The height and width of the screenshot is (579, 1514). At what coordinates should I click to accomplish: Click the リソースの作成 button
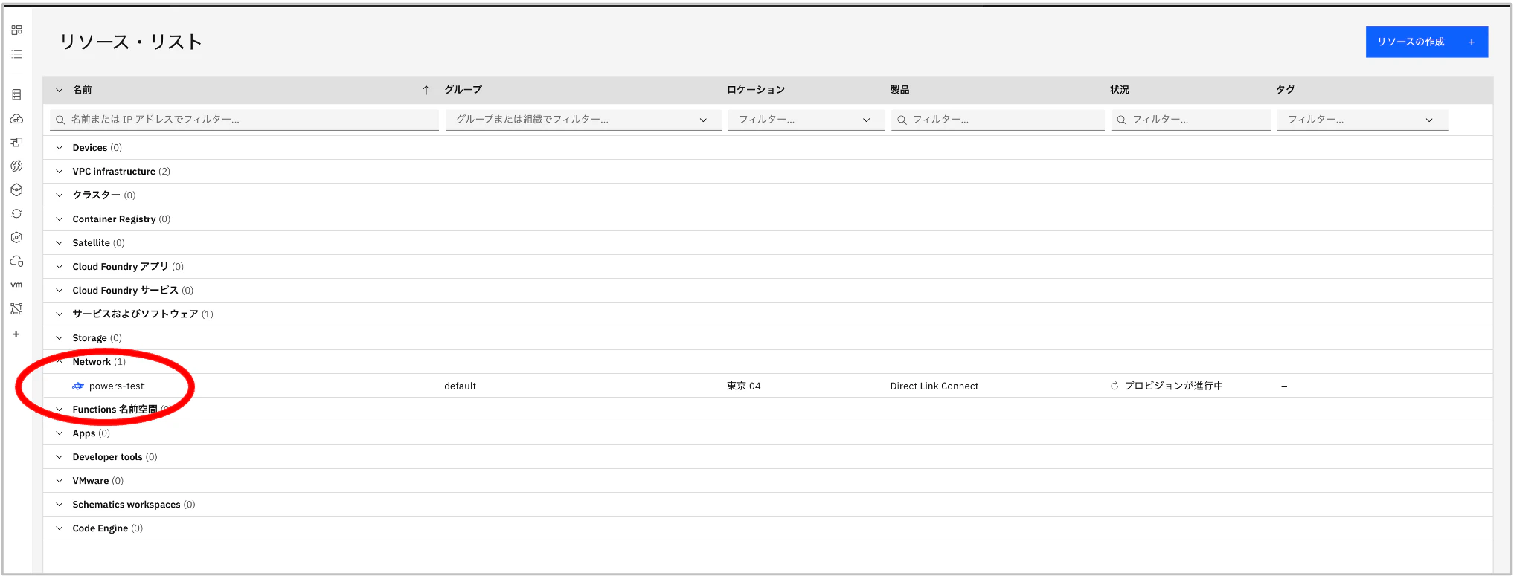pos(1427,42)
